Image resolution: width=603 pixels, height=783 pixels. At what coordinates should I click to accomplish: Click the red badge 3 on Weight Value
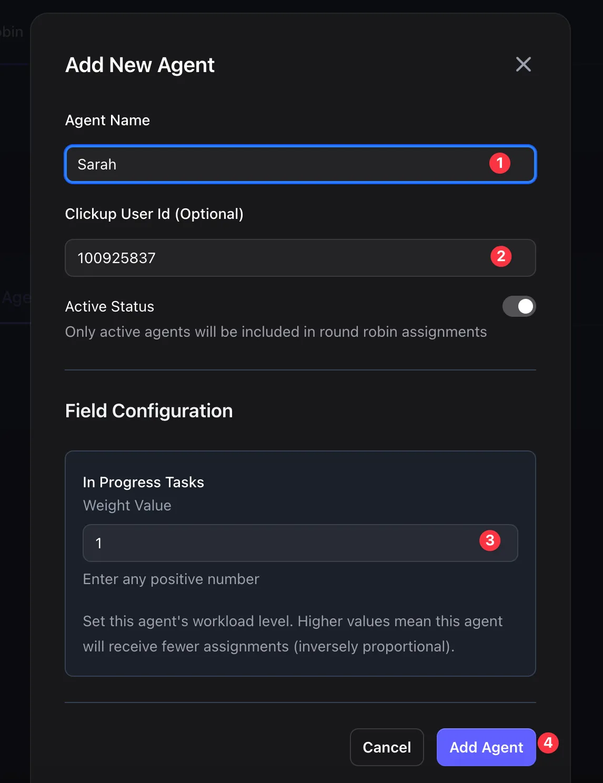(490, 539)
